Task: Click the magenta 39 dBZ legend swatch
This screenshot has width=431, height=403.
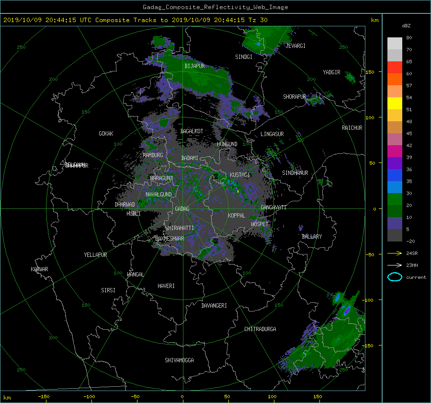Action: tap(395, 151)
